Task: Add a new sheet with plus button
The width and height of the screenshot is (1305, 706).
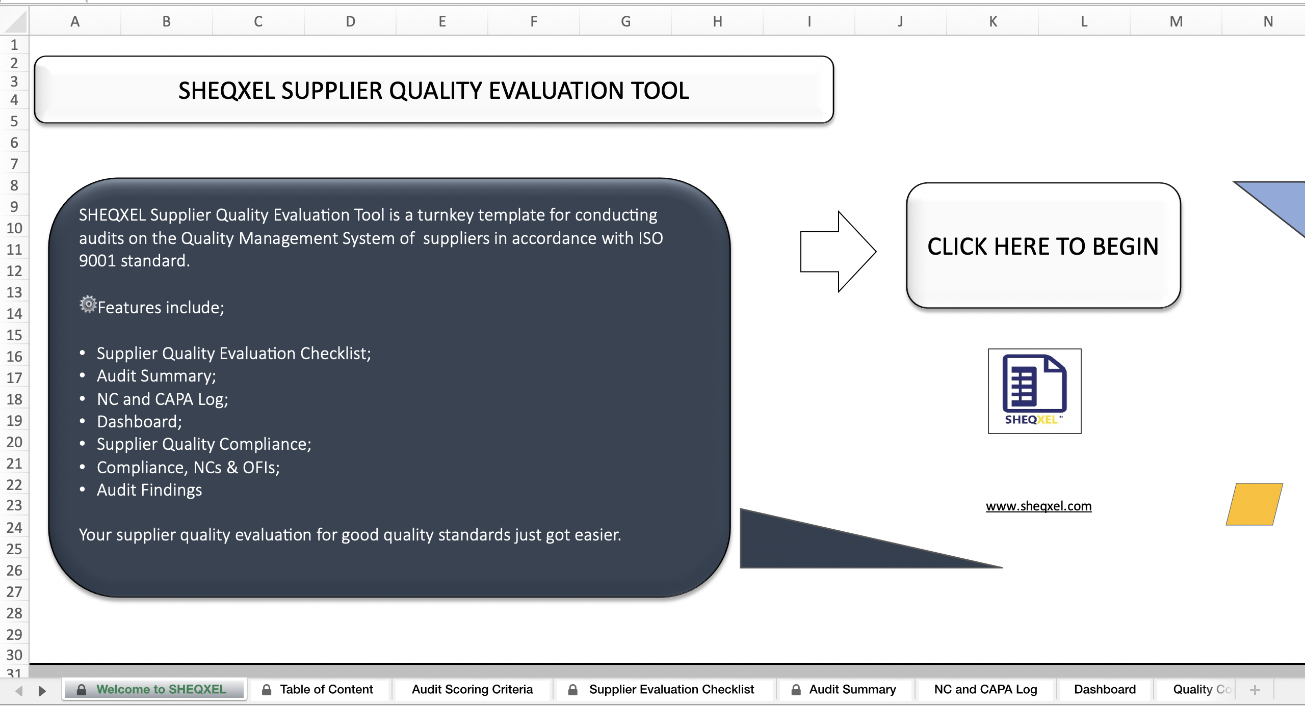Action: (1255, 690)
